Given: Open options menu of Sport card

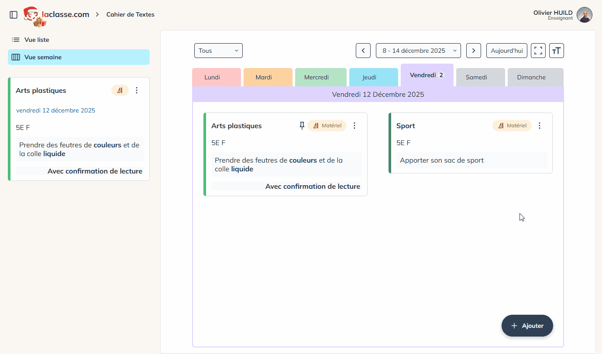Looking at the screenshot, I should coord(540,126).
